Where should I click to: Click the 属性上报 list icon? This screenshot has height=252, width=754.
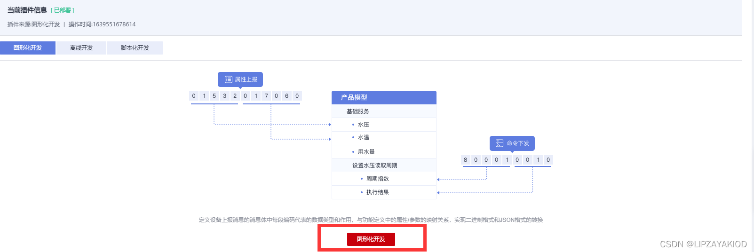coord(229,79)
